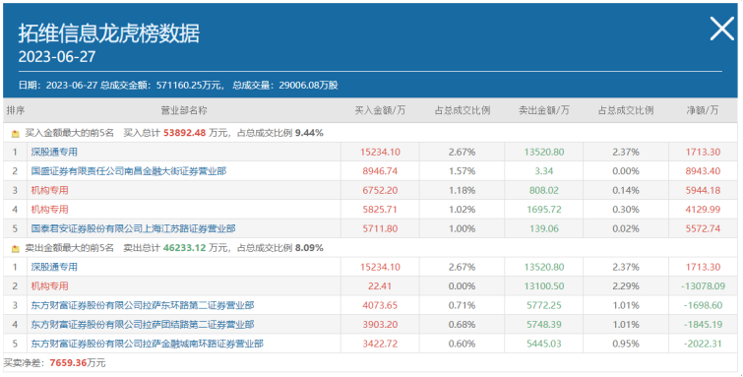
Task: Select 买卖净差 value 7659.36
Action: tap(68, 363)
